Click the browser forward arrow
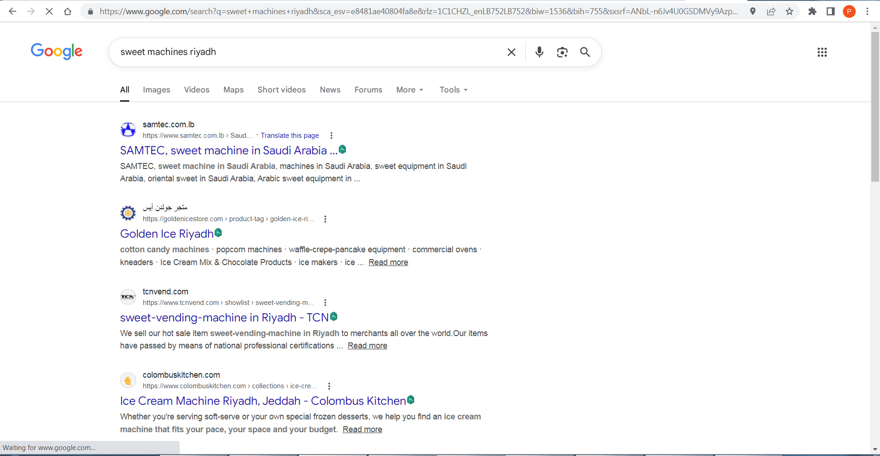This screenshot has width=880, height=456. (x=31, y=11)
